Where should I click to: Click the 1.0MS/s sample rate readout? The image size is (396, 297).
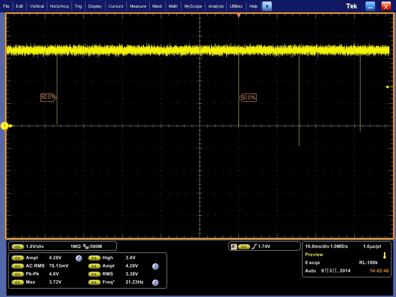point(339,246)
